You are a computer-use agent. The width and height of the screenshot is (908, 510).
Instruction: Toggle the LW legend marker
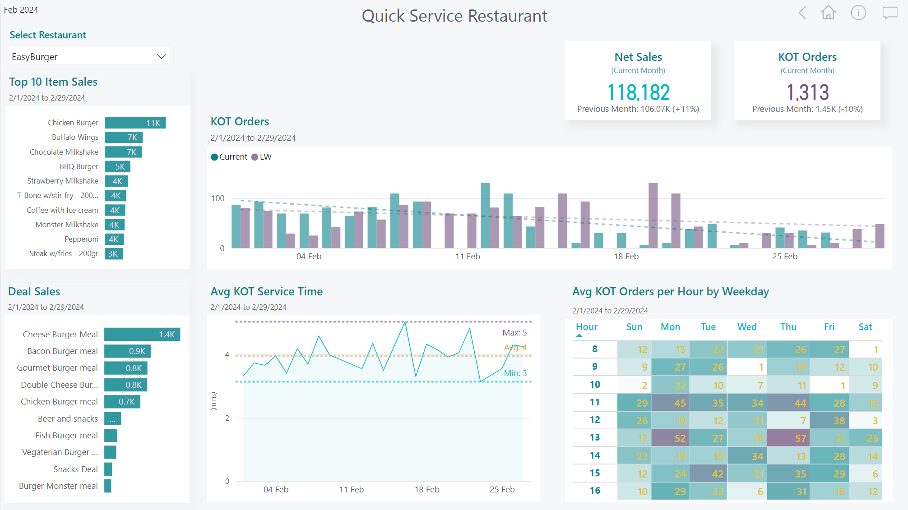coord(255,157)
